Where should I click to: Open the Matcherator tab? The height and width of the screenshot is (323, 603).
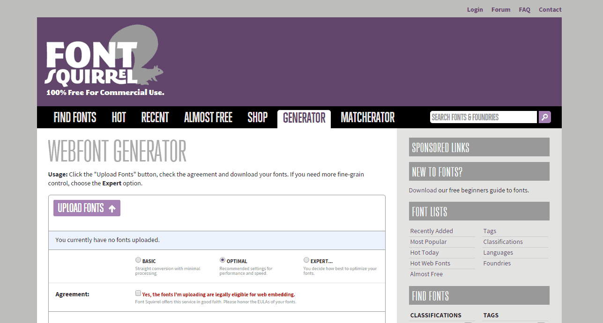pyautogui.click(x=368, y=117)
